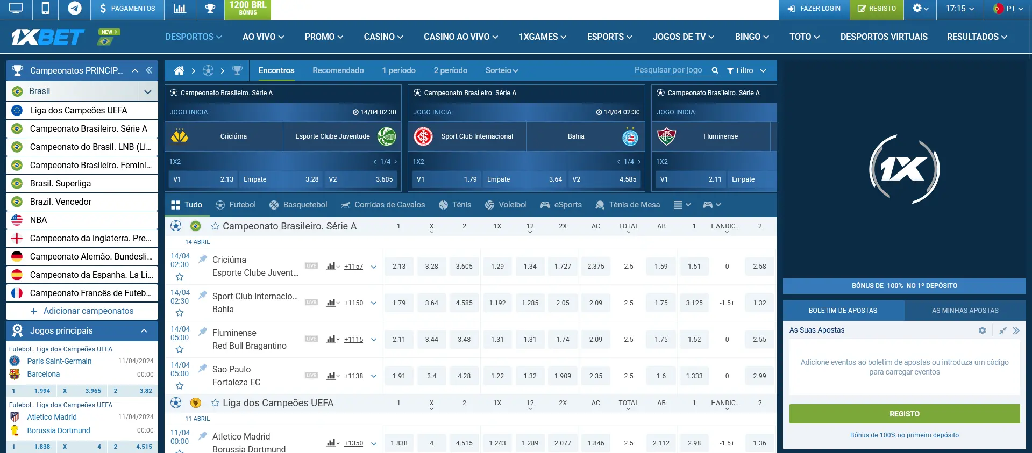Open bet slip settings gear icon
This screenshot has height=453, width=1032.
pyautogui.click(x=982, y=330)
